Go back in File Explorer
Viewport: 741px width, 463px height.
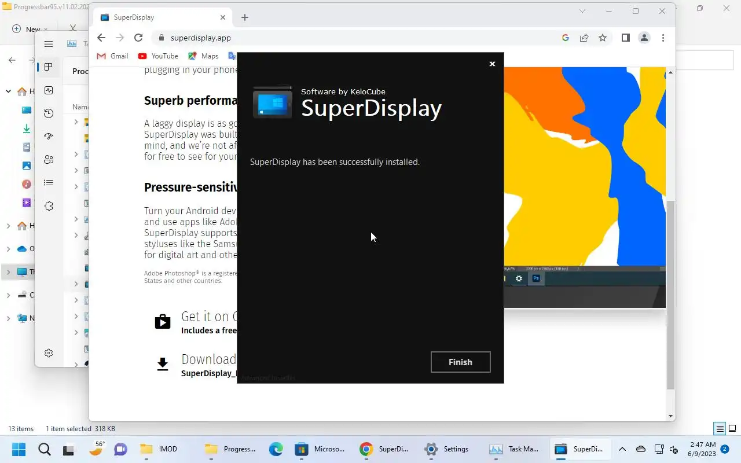point(12,60)
